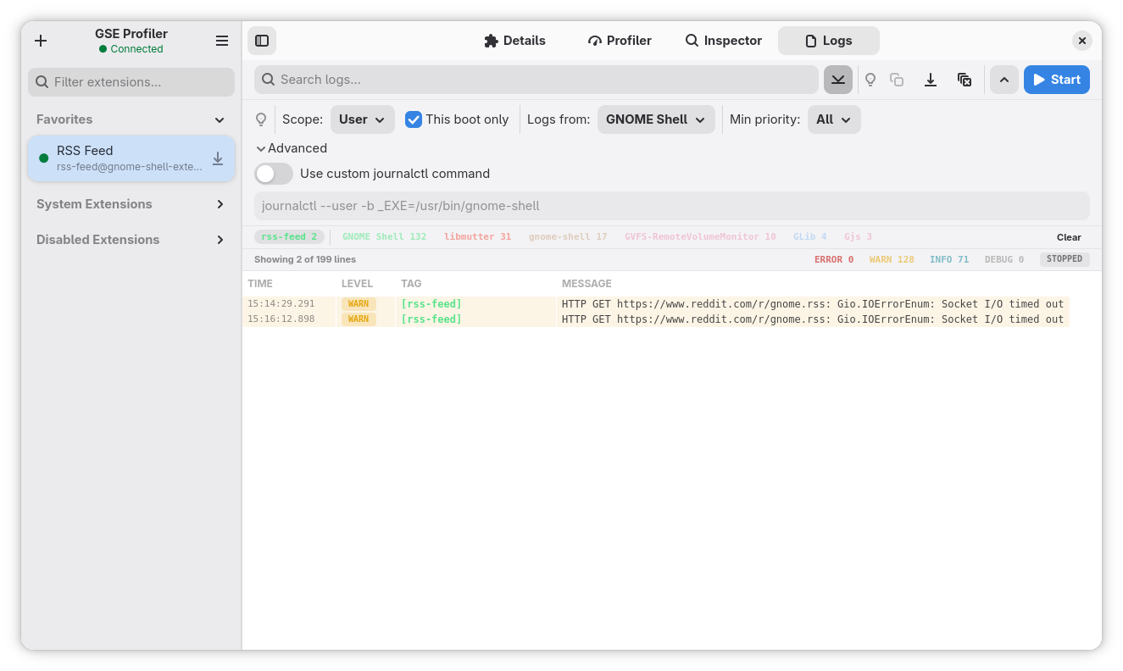Screen dimensions: 1123x671
Task: Click the lightbulb hint icon in toolbar
Action: [x=870, y=80]
